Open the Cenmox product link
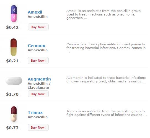This screenshot has height=138, width=150. pos(36,46)
